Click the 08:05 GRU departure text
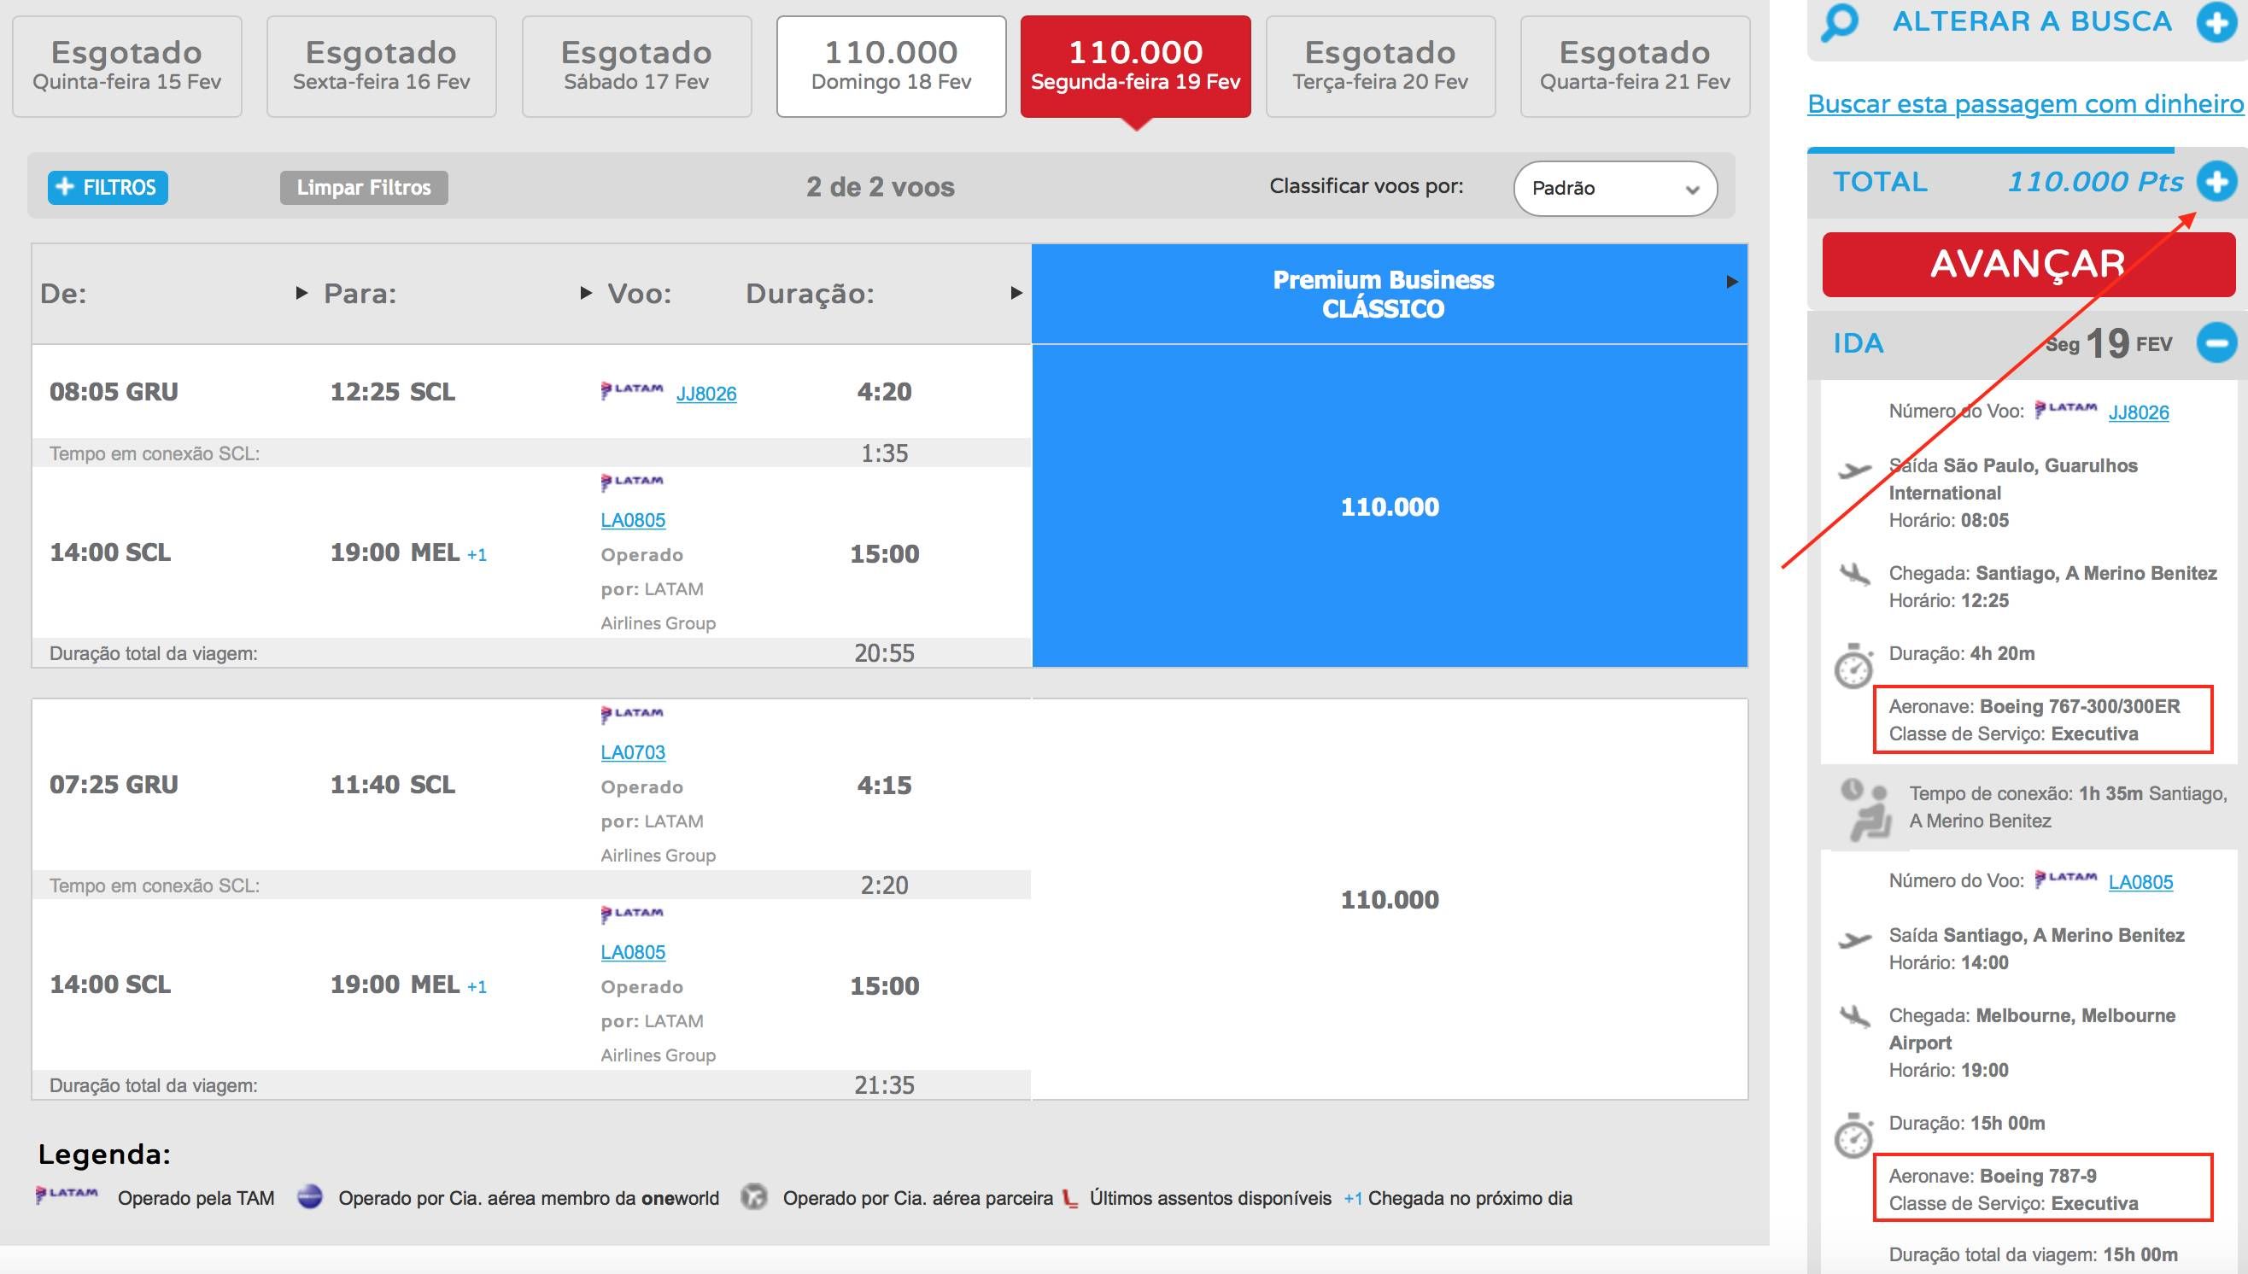Image resolution: width=2248 pixels, height=1274 pixels. click(x=114, y=392)
